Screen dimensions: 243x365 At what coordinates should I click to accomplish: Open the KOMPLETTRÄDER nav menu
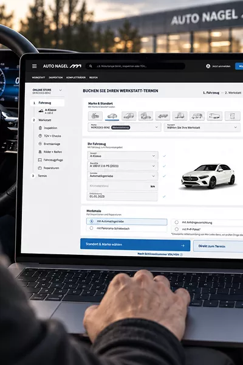click(x=76, y=77)
